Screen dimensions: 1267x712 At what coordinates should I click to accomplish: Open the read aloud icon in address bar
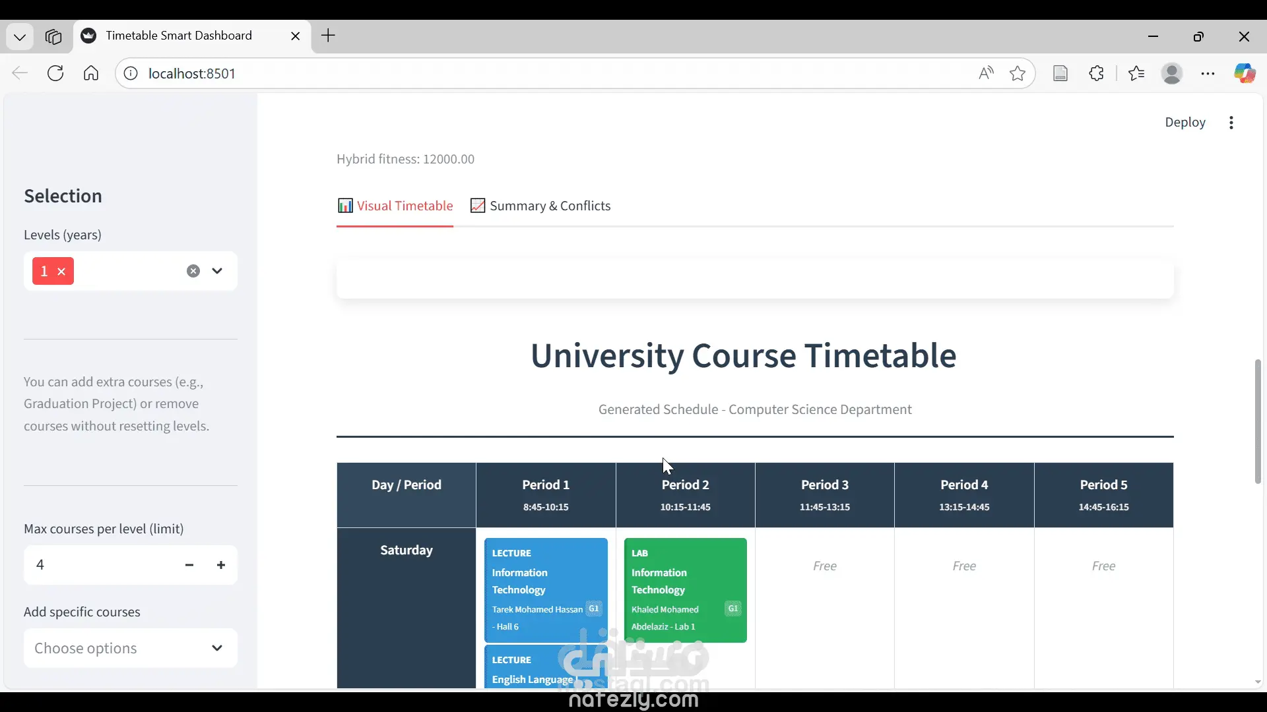point(986,73)
